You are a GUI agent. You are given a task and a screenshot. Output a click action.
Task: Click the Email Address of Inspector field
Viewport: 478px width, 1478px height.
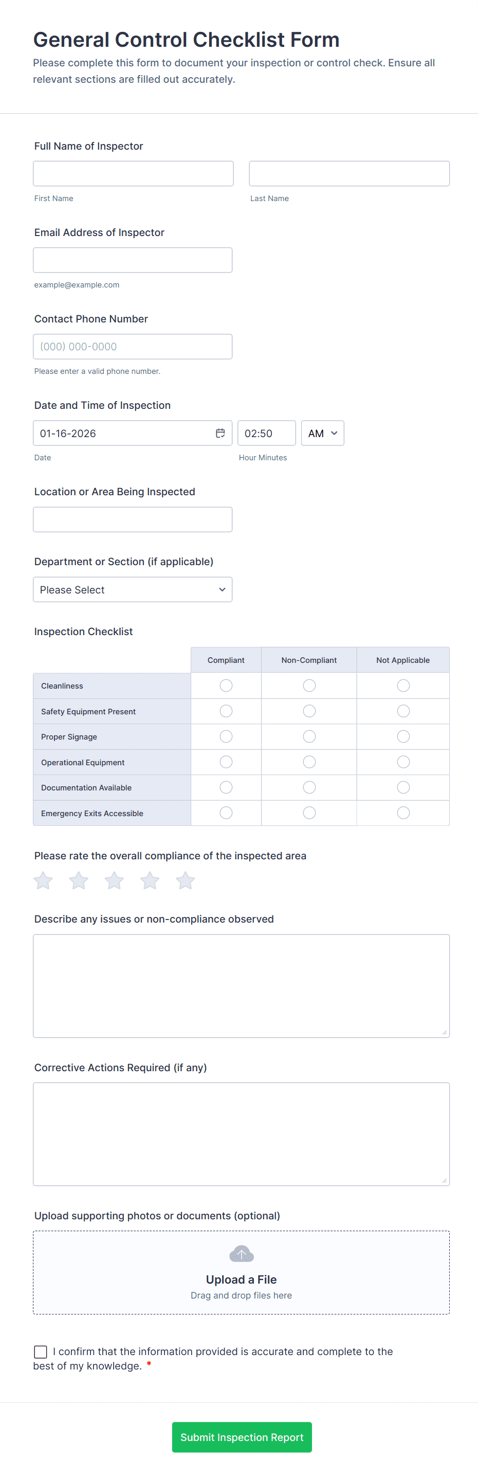(133, 260)
